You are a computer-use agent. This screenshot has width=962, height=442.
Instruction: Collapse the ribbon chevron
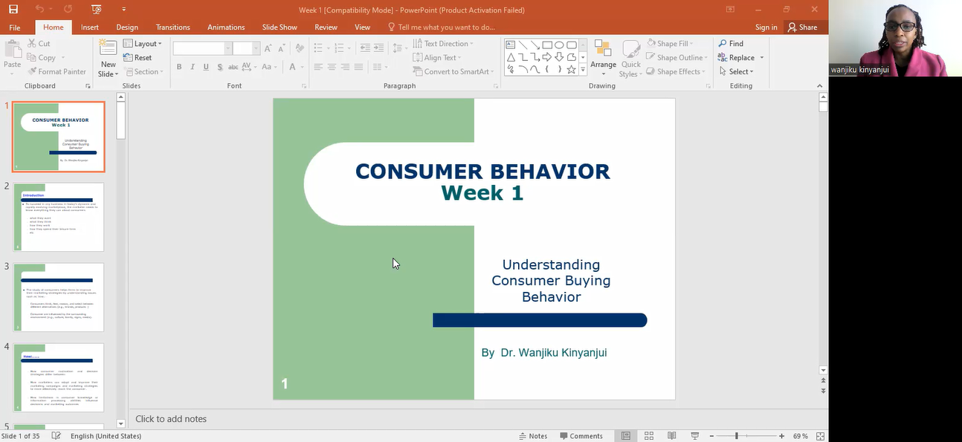coord(821,86)
